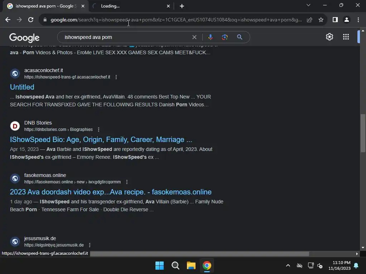
Task: Open more options for DNB Stories result
Action: (99, 130)
